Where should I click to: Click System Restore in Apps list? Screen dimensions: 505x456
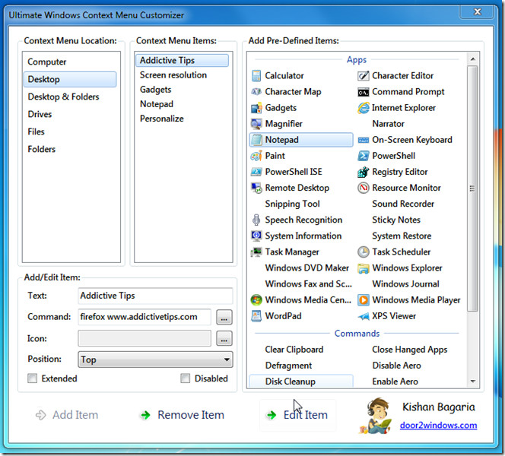pos(402,236)
